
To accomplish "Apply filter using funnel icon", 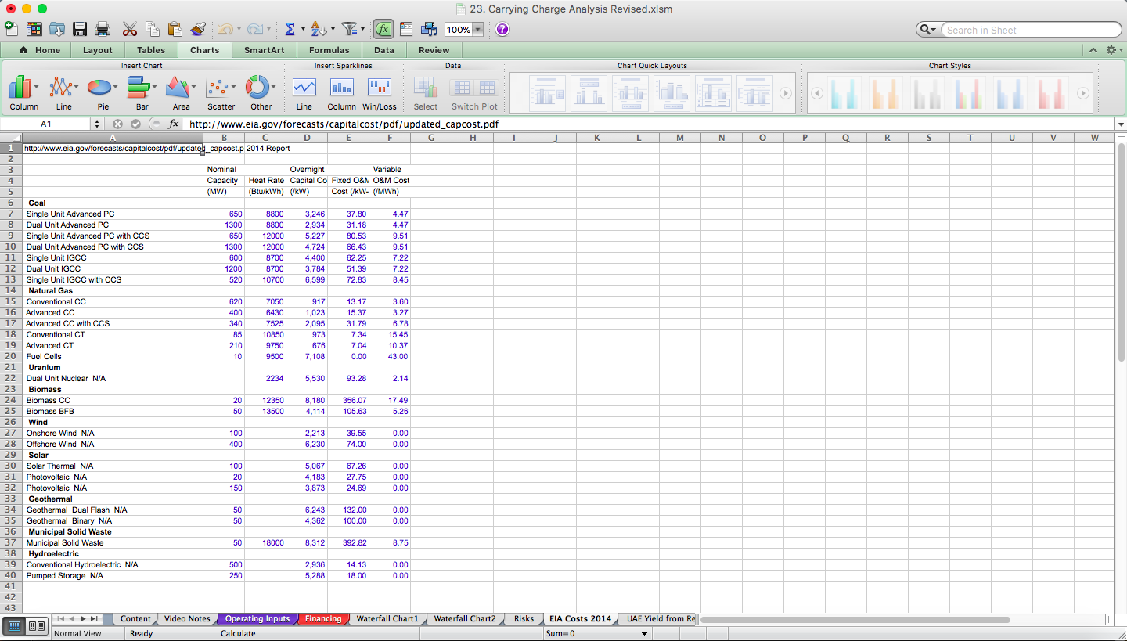I will tap(351, 29).
